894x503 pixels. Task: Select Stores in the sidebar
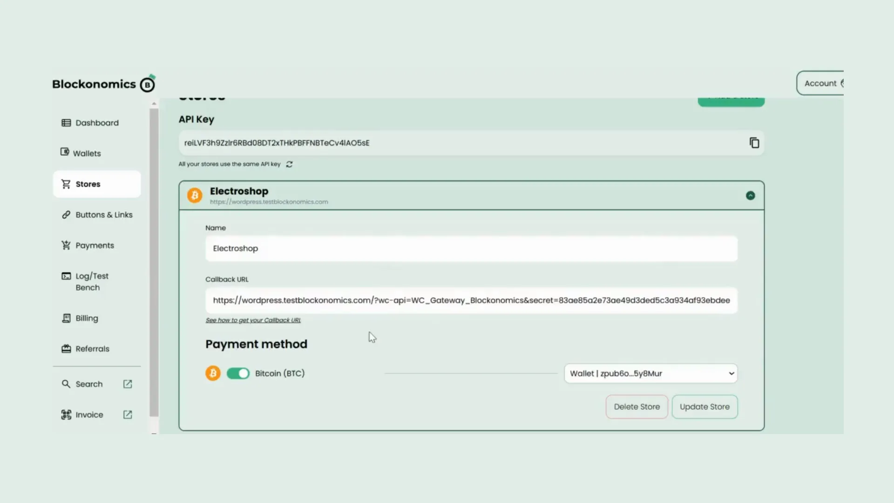click(97, 184)
